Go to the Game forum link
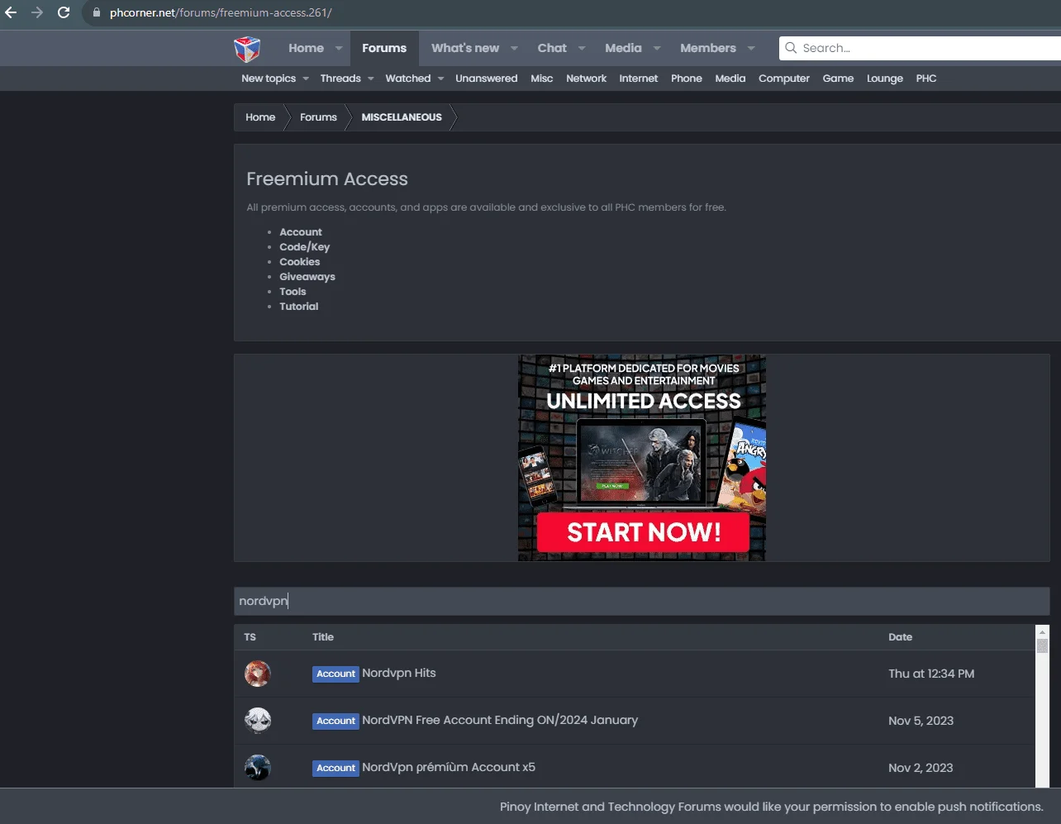 pyautogui.click(x=838, y=79)
